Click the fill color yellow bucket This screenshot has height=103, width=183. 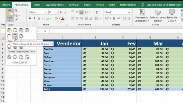tap(56, 18)
